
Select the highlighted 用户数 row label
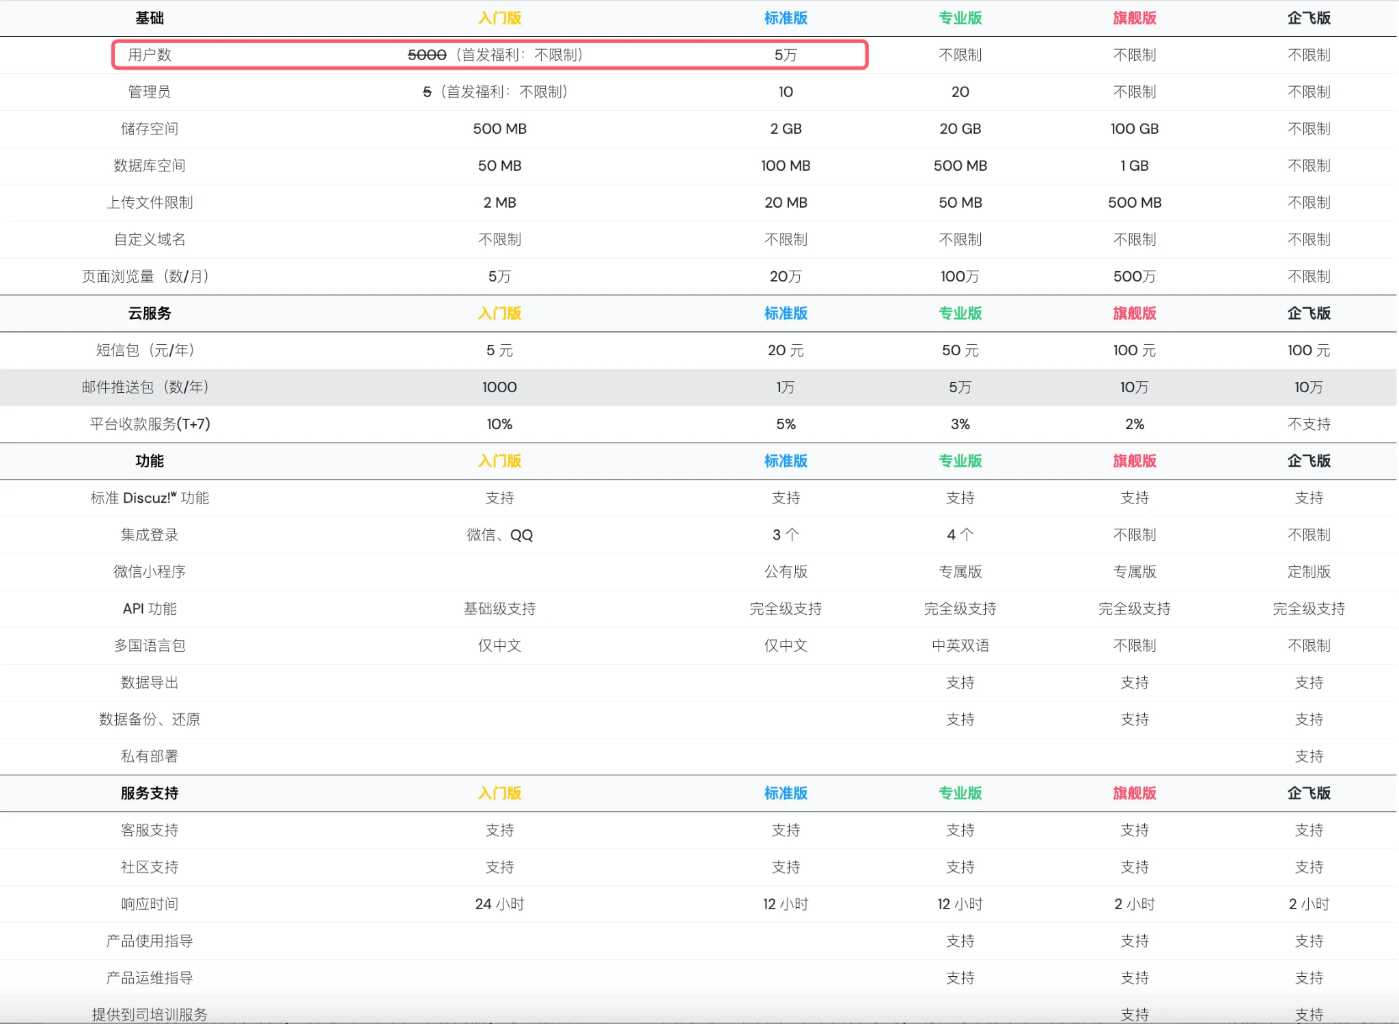point(150,55)
